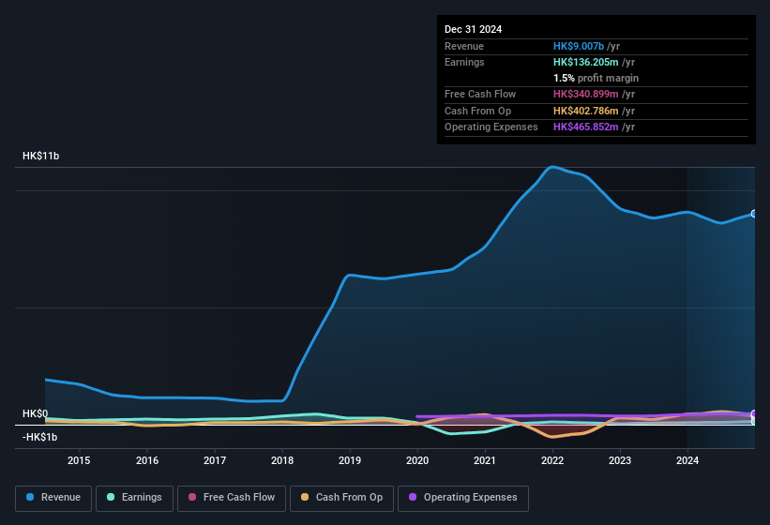Click the HK$9.007b revenue value
This screenshot has width=770, height=525.
[x=579, y=46]
